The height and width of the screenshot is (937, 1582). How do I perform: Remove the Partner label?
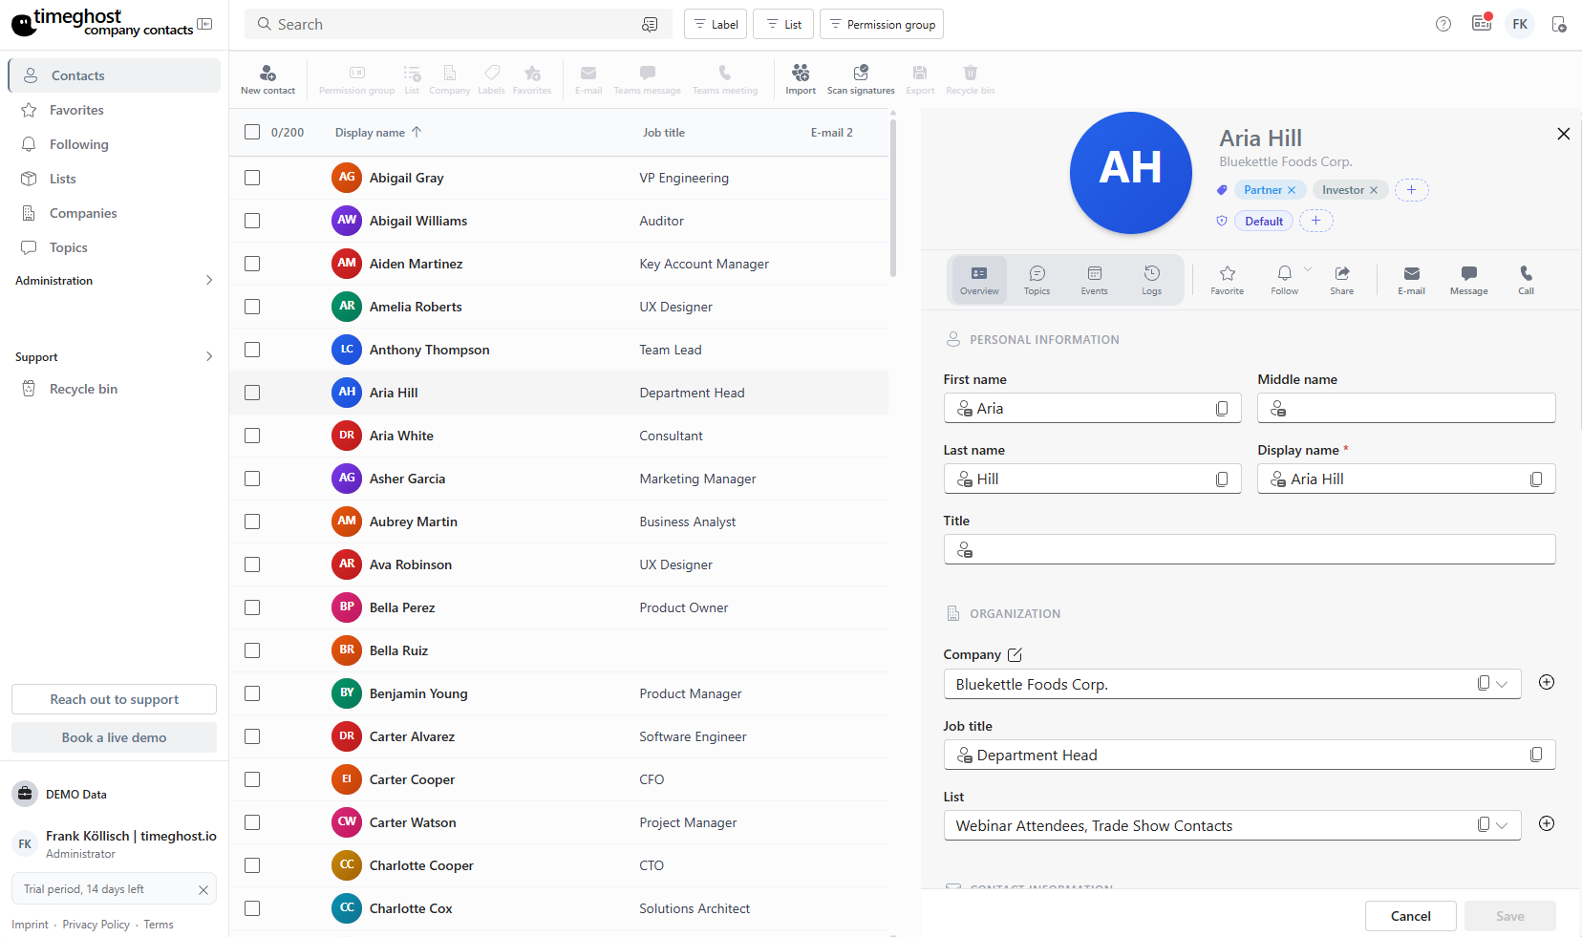pyautogui.click(x=1292, y=190)
